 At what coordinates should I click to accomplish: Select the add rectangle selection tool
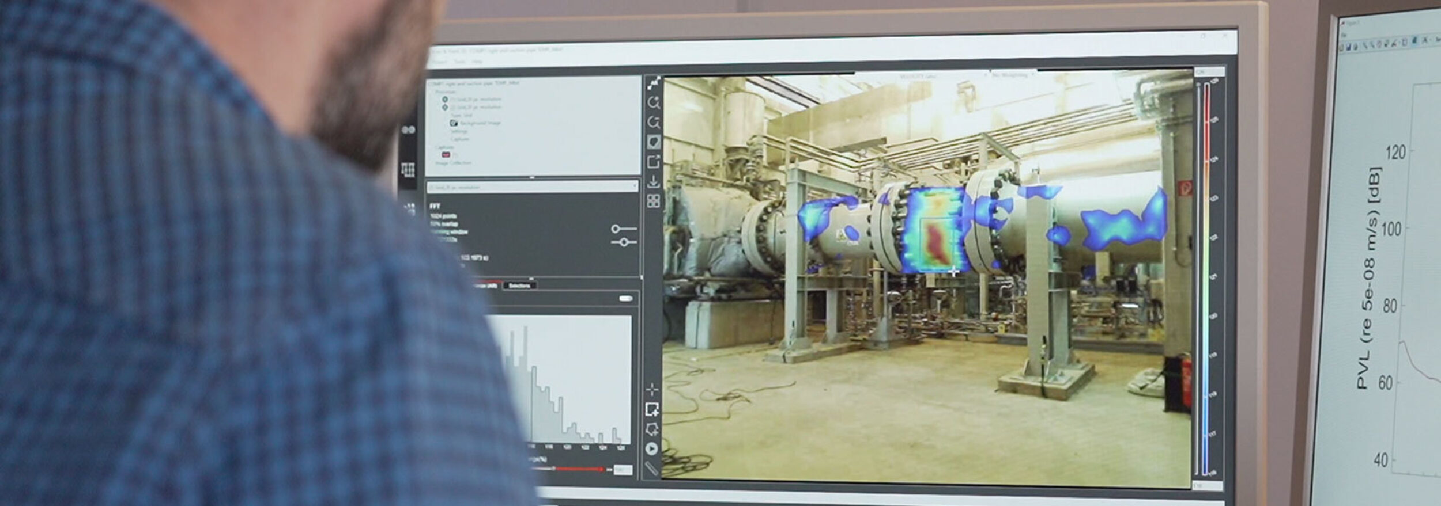[x=652, y=409]
